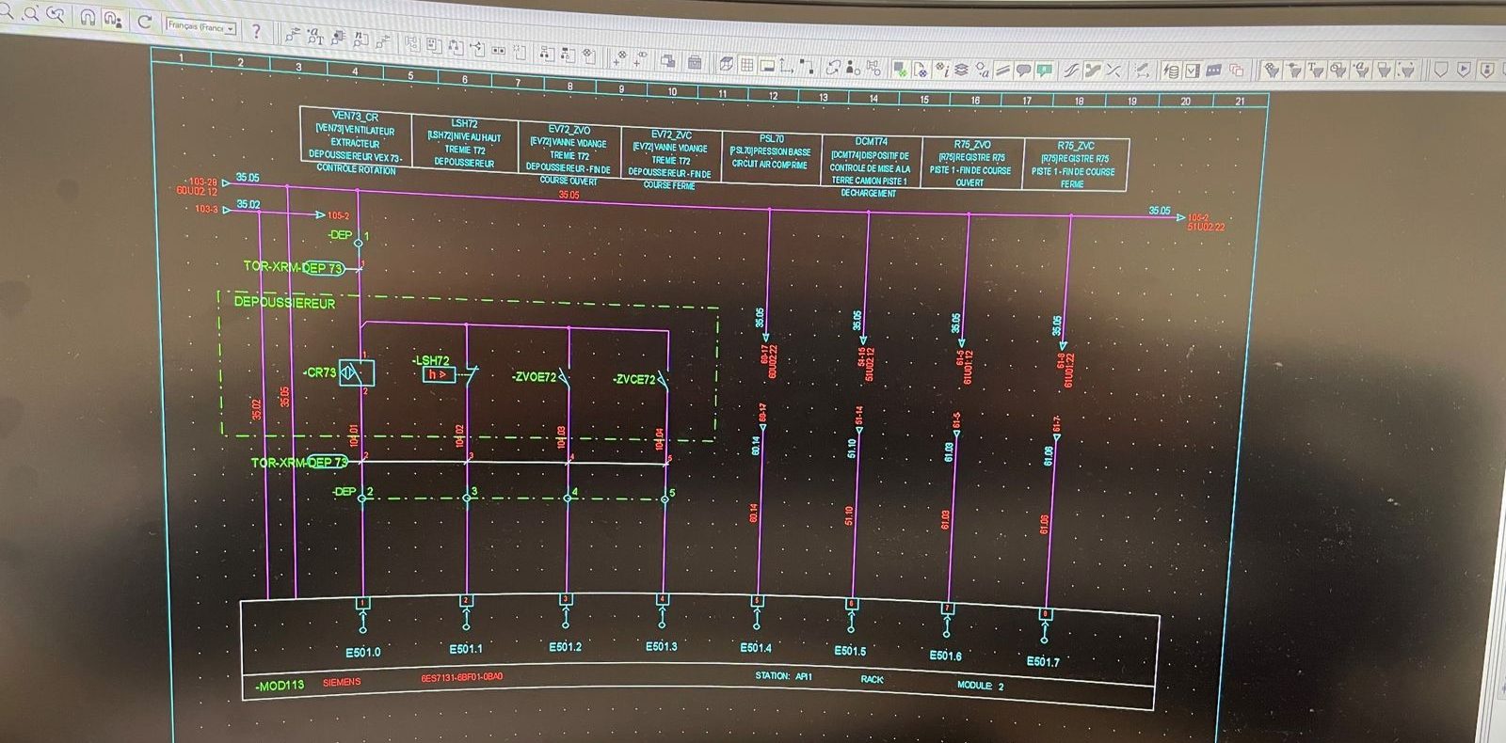The width and height of the screenshot is (1506, 743).
Task: Click the green speech bubble comment icon
Action: (1044, 71)
